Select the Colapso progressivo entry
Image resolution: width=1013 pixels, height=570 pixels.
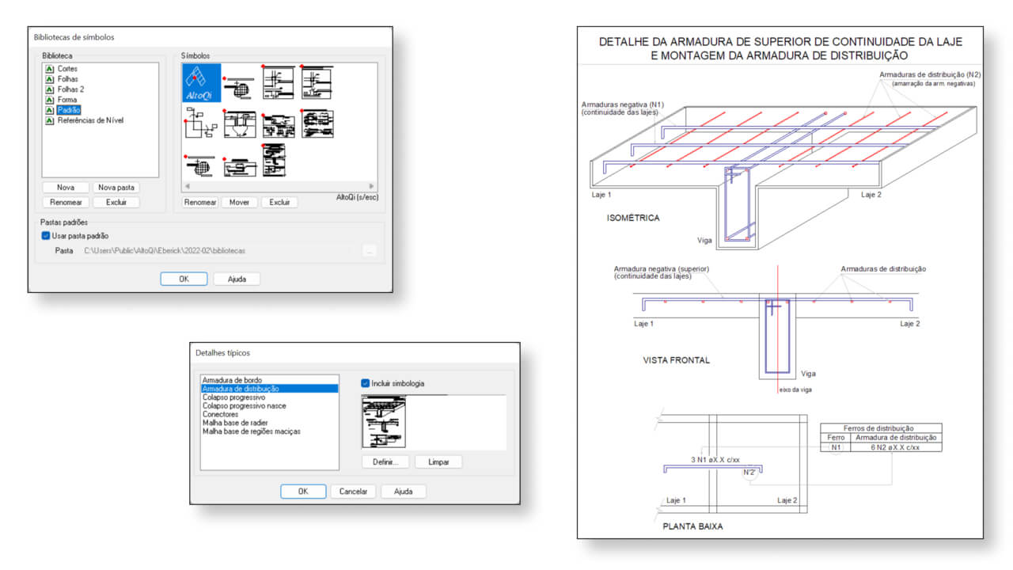(270, 397)
